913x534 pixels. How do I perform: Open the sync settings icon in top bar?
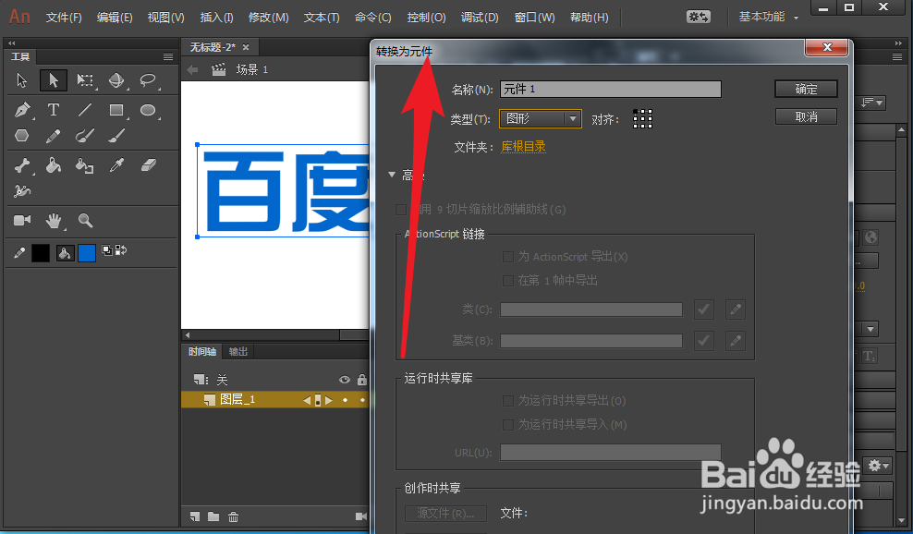point(698,17)
